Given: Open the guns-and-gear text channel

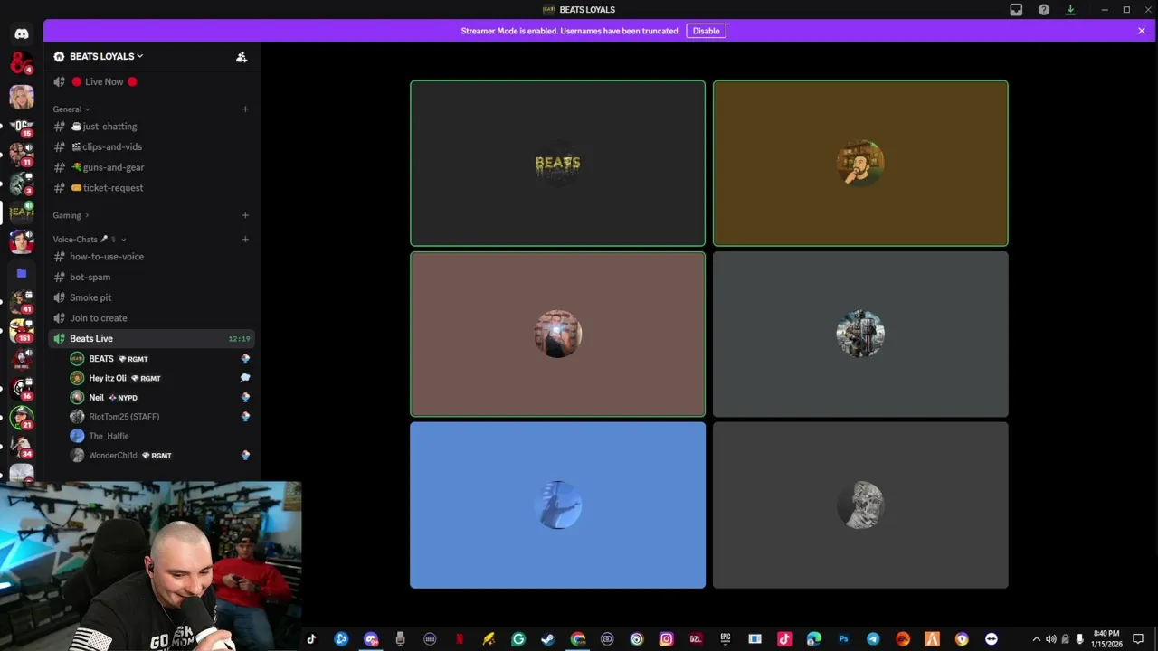Looking at the screenshot, I should point(151,167).
